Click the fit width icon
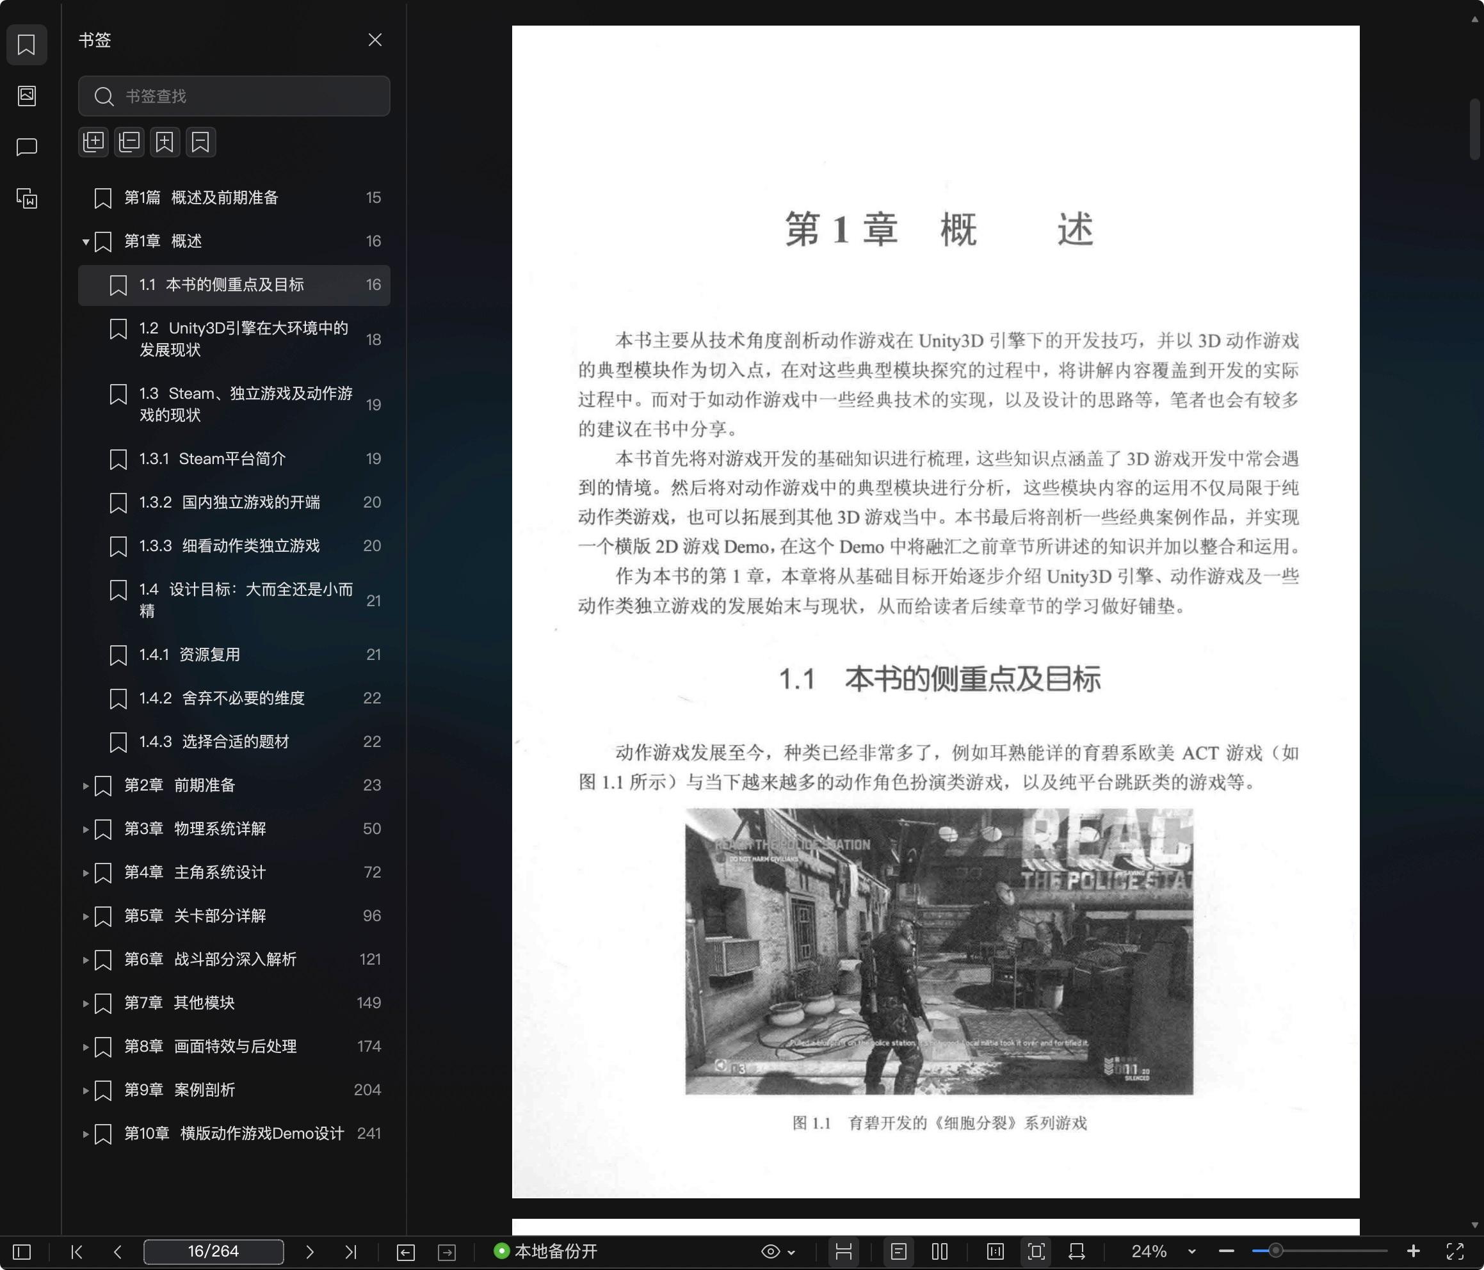 point(1076,1251)
